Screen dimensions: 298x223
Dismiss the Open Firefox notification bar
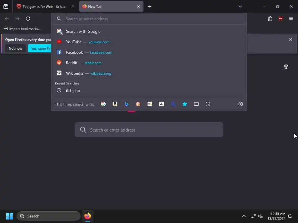[x=291, y=39]
